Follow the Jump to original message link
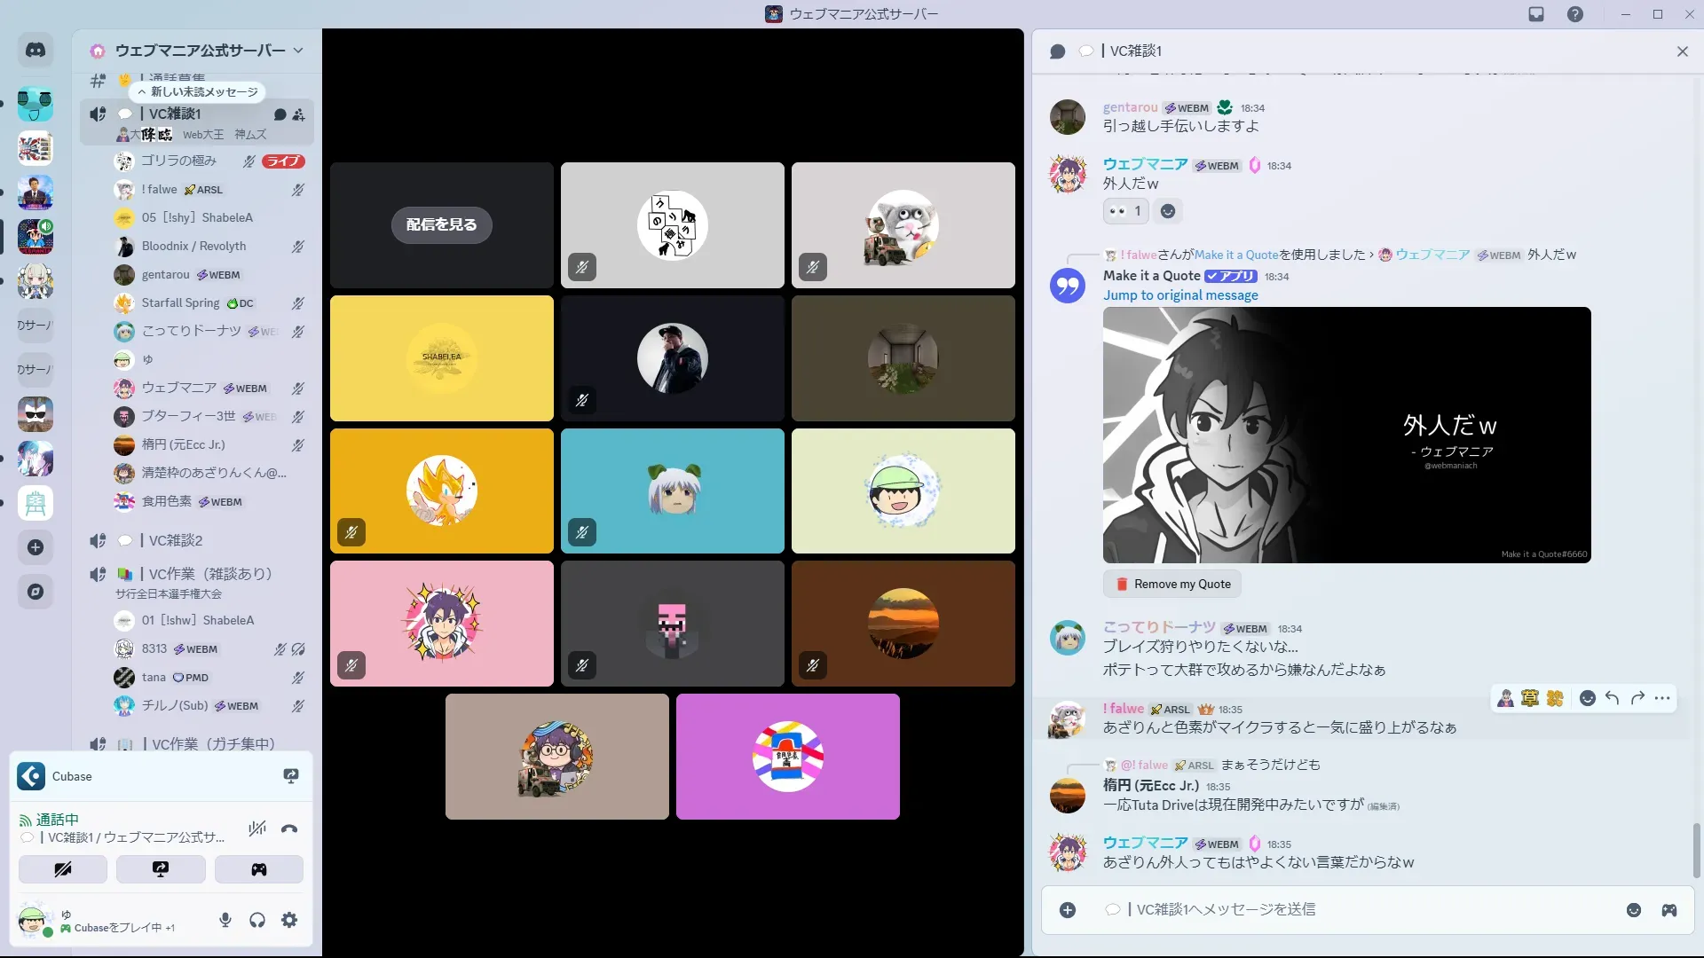 (1180, 295)
